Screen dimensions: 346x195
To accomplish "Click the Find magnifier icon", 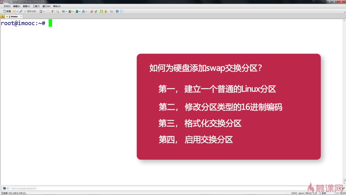I will [x=57, y=11].
